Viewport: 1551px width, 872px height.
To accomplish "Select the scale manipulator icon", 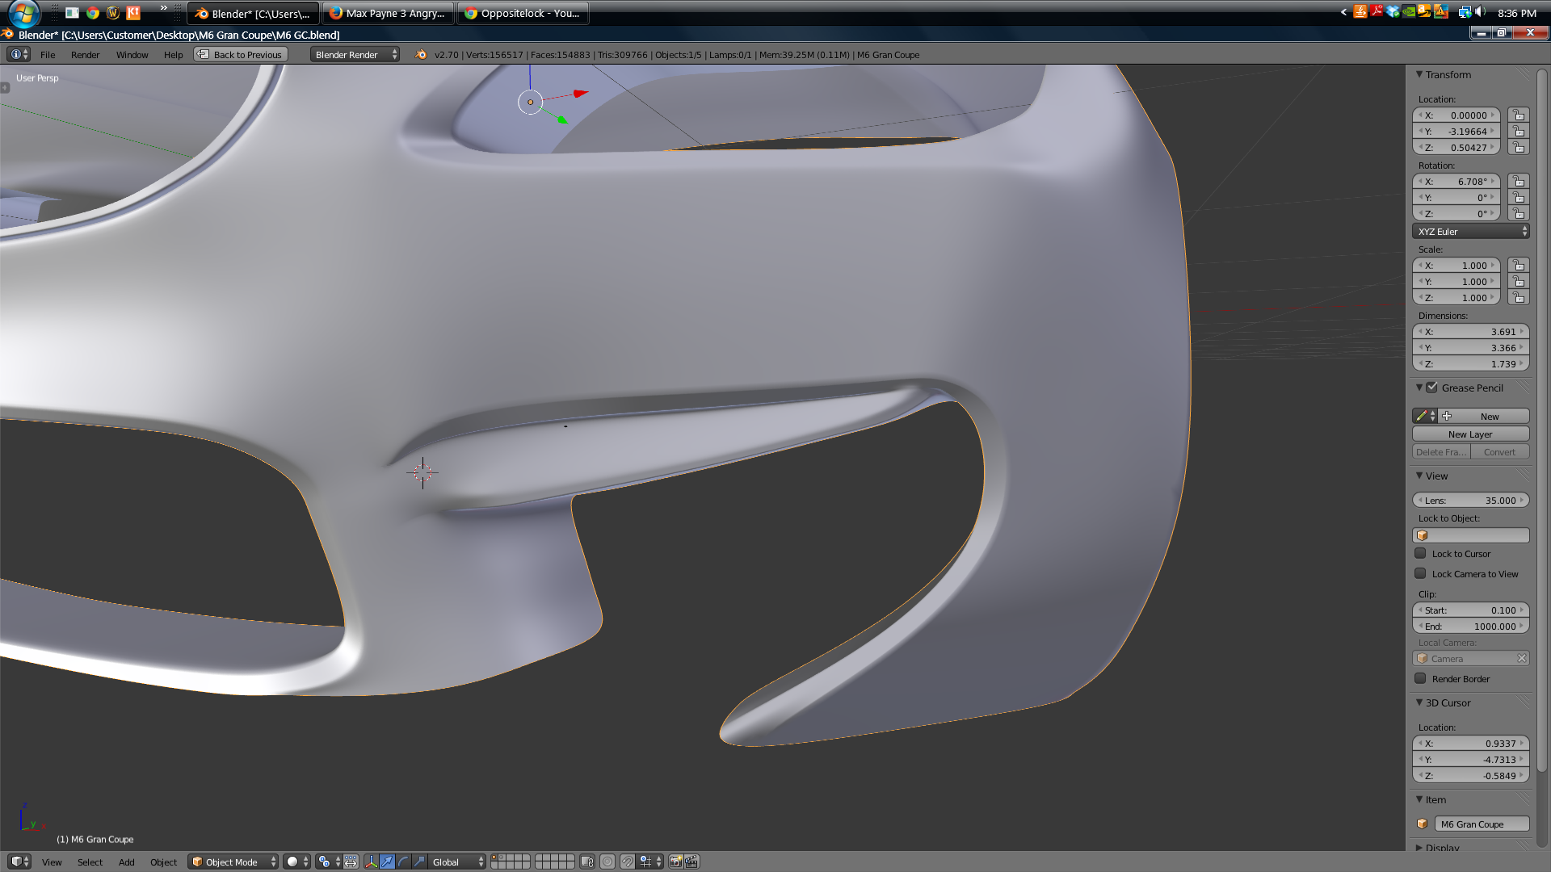I will 419,862.
